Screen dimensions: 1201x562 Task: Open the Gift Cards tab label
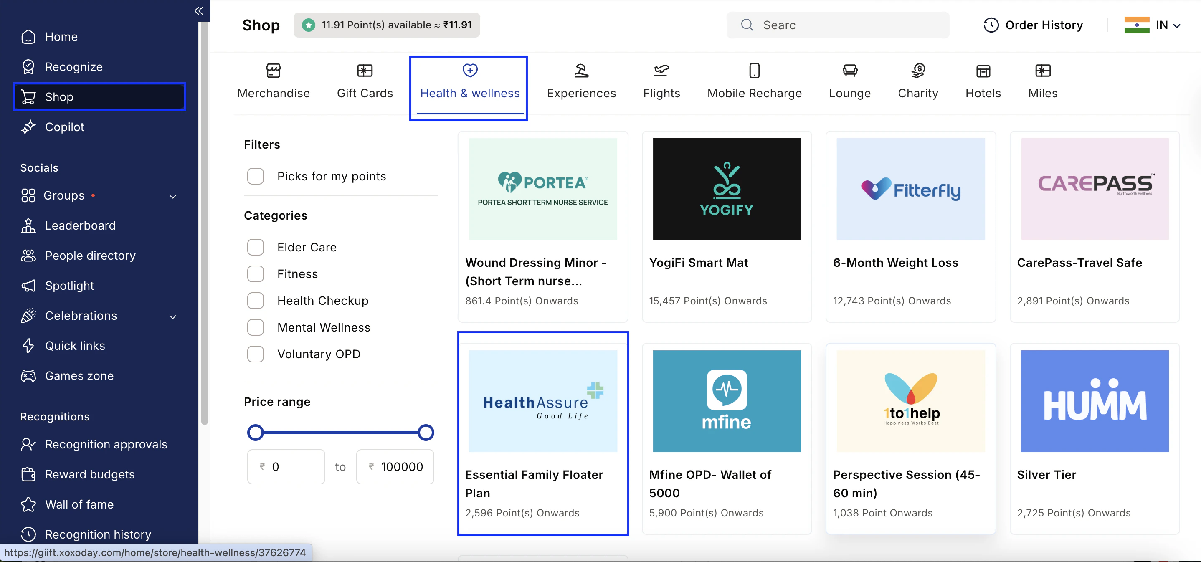(x=365, y=93)
